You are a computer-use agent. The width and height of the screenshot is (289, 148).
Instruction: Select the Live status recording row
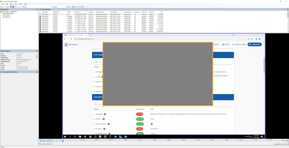coord(101,14)
